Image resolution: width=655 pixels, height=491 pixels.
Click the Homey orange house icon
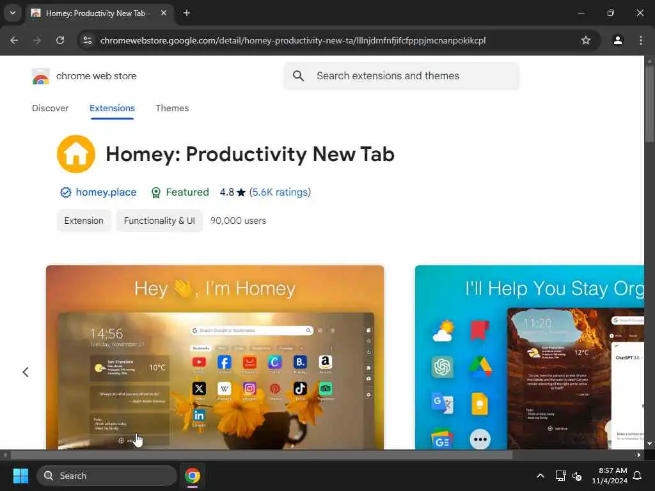(76, 154)
